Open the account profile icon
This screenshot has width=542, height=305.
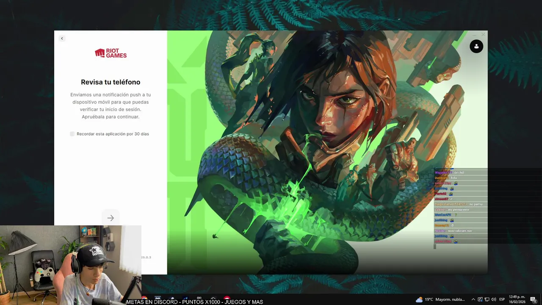476,46
